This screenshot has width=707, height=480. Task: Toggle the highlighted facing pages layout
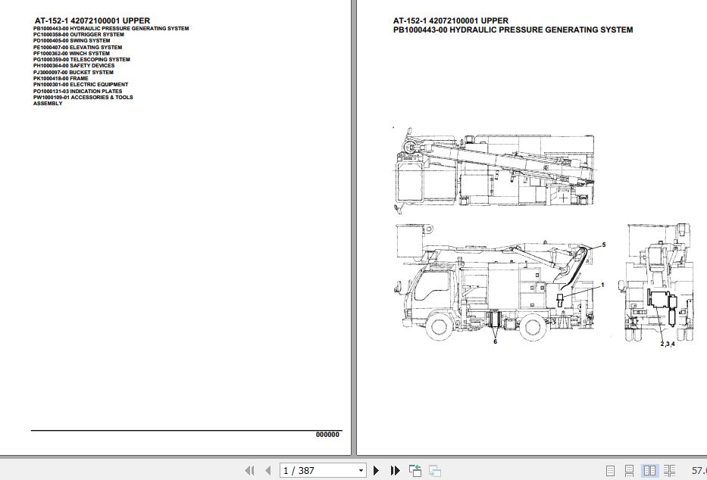tap(650, 470)
